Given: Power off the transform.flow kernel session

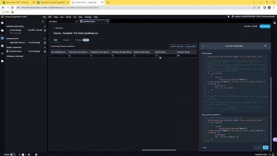Looking at the screenshot, I should pyautogui.click(x=45, y=52).
